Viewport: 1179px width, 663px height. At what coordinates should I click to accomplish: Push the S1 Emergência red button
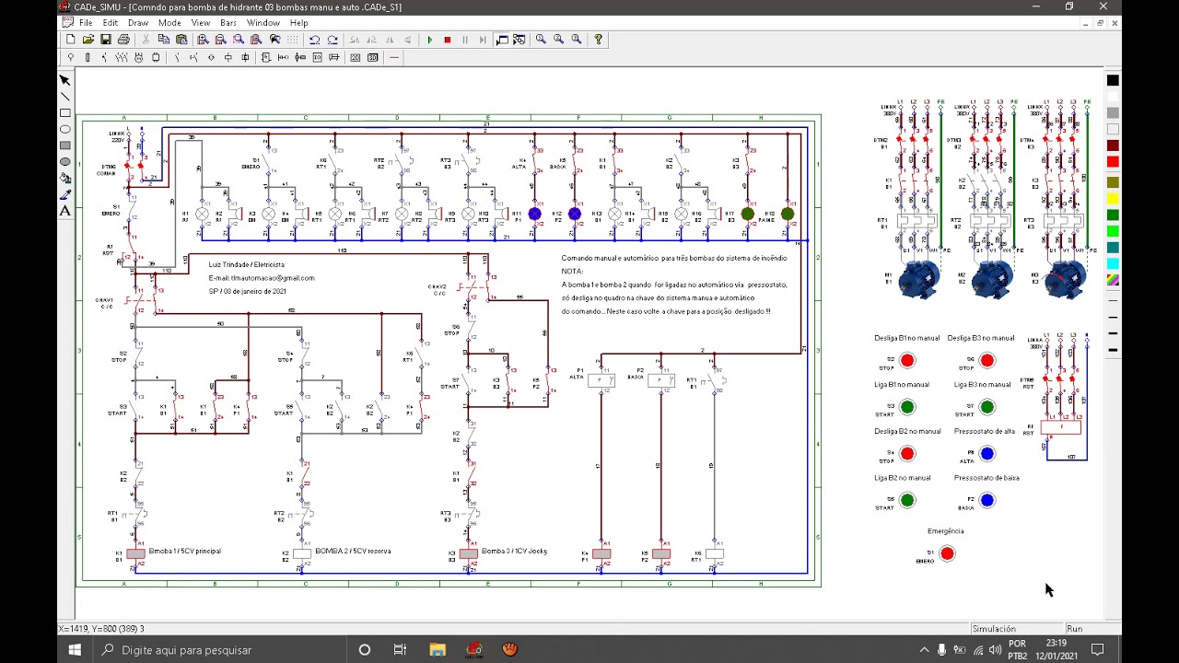tap(947, 554)
